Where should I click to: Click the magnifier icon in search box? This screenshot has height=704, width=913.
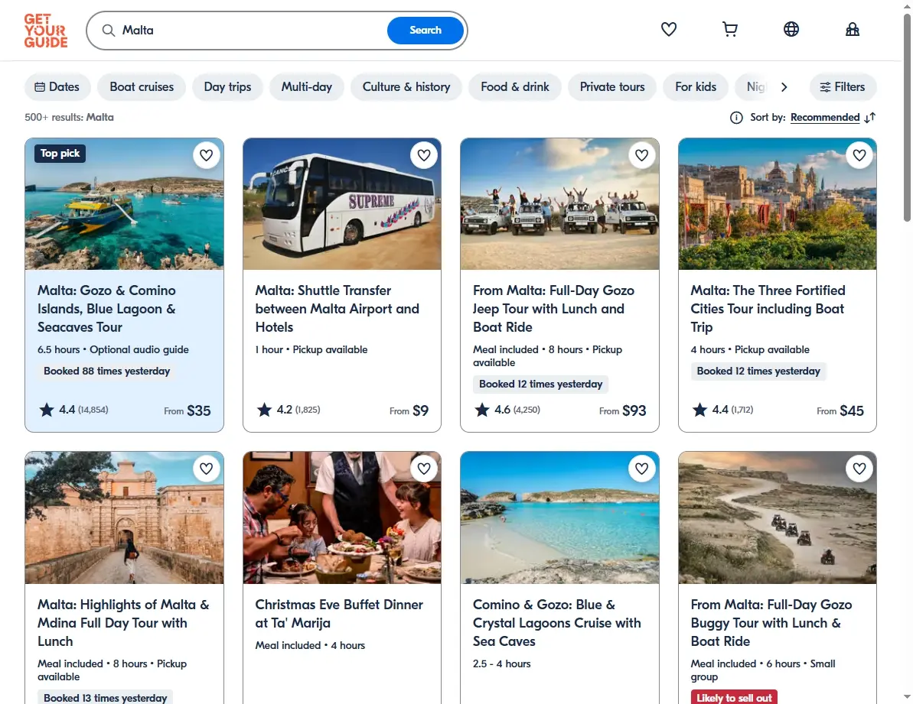click(x=109, y=31)
